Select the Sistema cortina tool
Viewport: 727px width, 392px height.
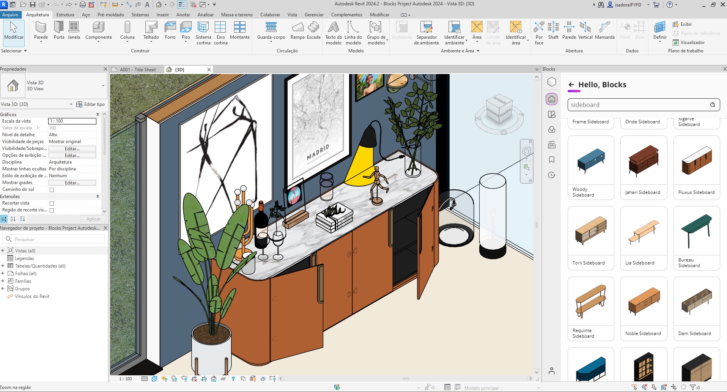pos(203,33)
